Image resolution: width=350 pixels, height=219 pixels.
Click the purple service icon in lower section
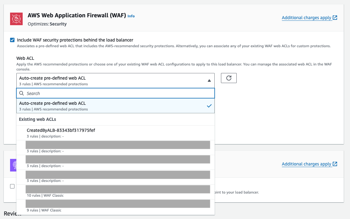coord(14,165)
